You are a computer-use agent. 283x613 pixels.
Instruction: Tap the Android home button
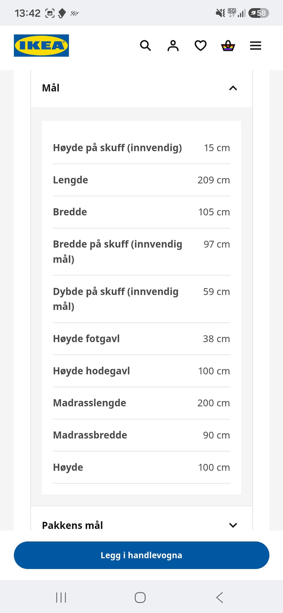pos(140,597)
